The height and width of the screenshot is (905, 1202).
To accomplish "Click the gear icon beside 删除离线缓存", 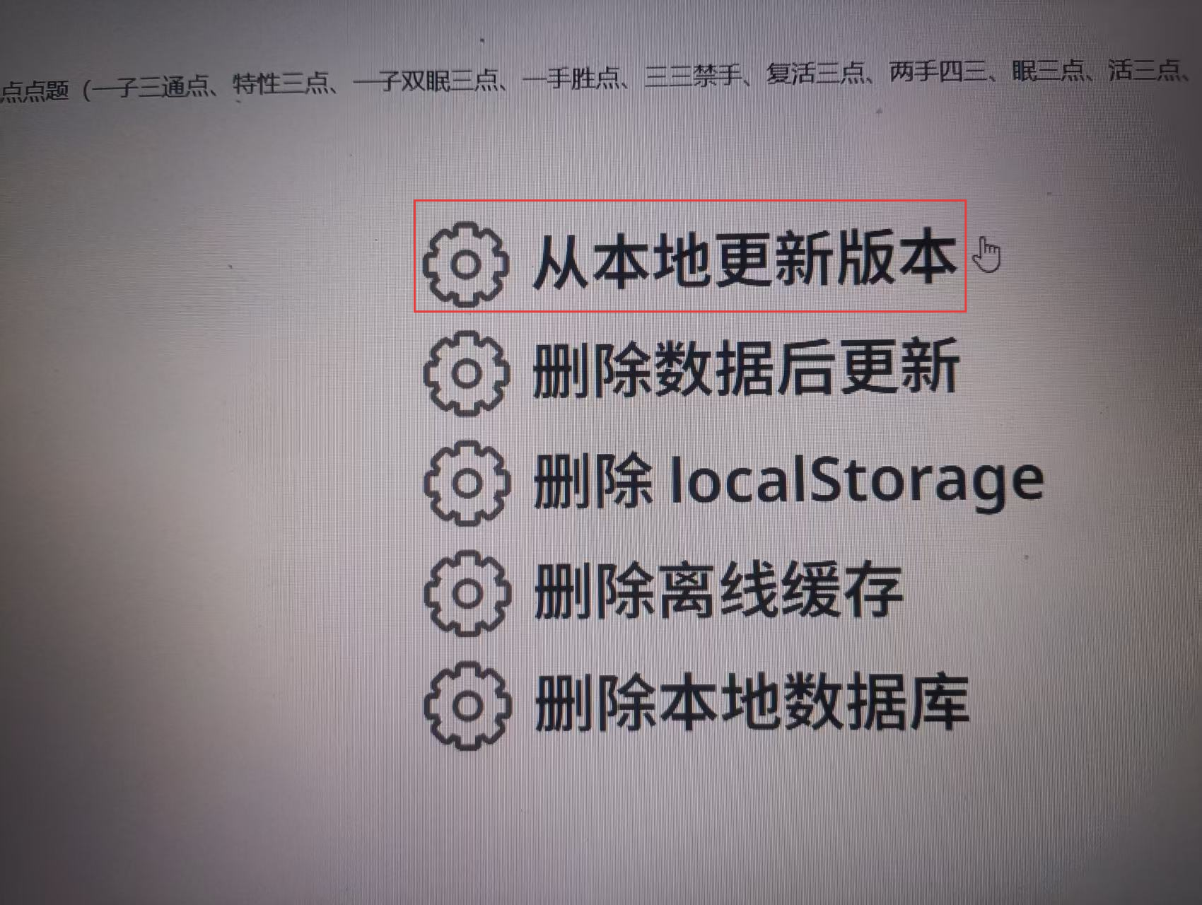I will tap(467, 593).
